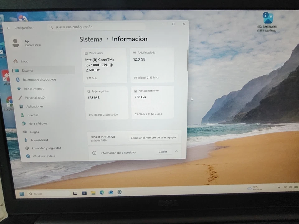Viewport: 299px width, 224px height.
Task: Open the weather widget showing 19°C
Action: [x=254, y=188]
